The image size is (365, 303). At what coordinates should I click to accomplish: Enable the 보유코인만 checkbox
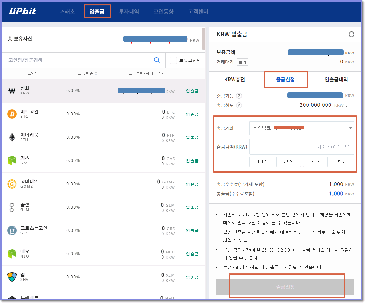(173, 60)
